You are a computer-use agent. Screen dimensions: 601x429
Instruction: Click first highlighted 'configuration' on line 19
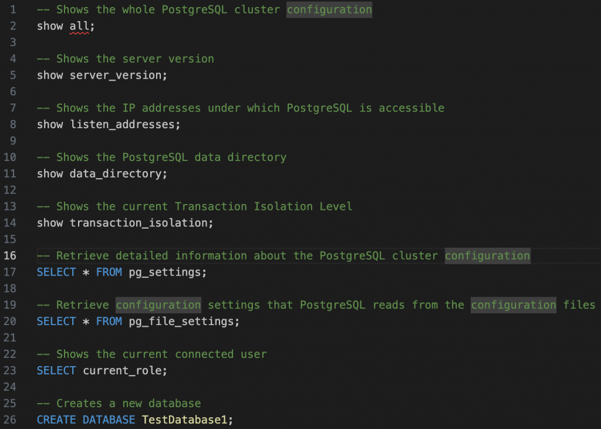pyautogui.click(x=158, y=304)
